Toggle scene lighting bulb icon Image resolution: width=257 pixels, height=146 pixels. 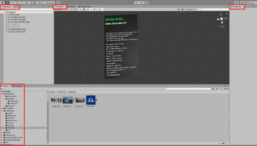coord(80,9)
